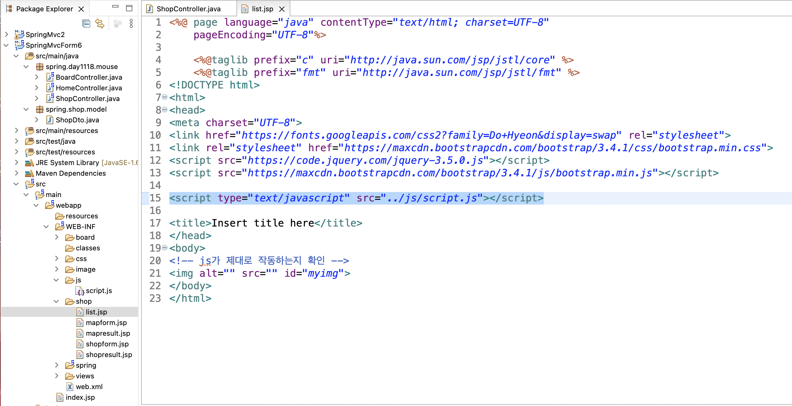Click line 15 marker ruler area
792x406 pixels.
tap(145, 198)
